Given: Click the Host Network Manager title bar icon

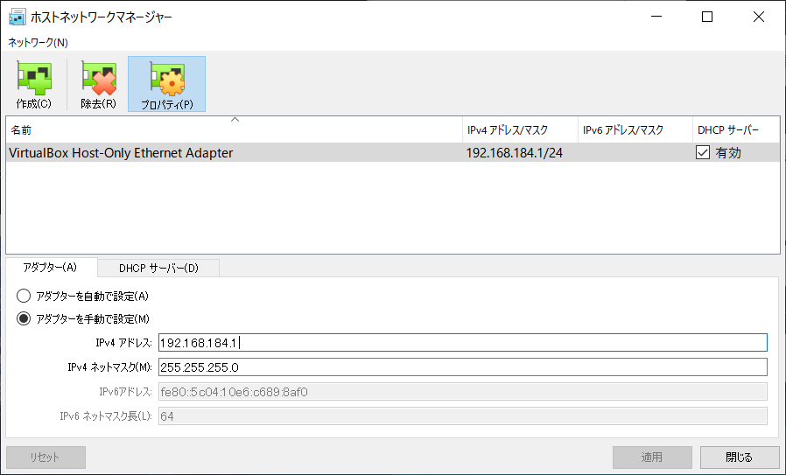Looking at the screenshot, I should pyautogui.click(x=17, y=17).
